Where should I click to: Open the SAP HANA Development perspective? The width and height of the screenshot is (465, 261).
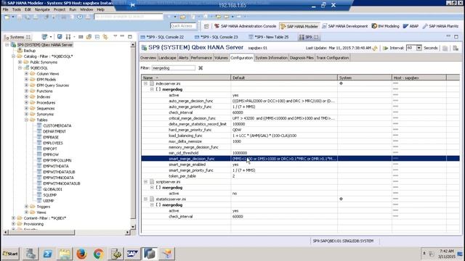pyautogui.click(x=344, y=26)
